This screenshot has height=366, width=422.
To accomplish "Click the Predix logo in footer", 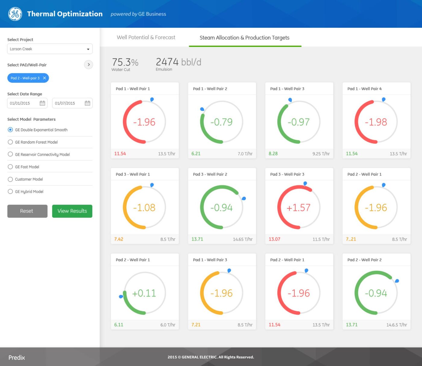I will [x=17, y=358].
